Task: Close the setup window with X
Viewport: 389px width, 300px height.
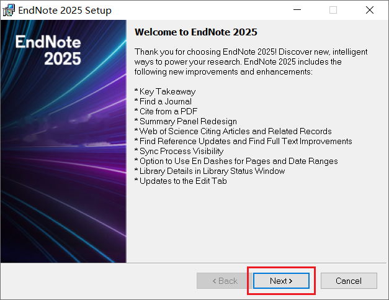Action: pyautogui.click(x=370, y=10)
